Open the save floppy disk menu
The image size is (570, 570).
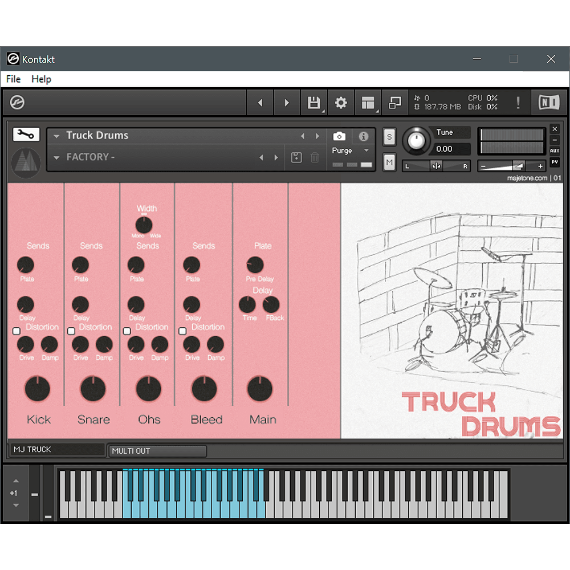coord(313,103)
